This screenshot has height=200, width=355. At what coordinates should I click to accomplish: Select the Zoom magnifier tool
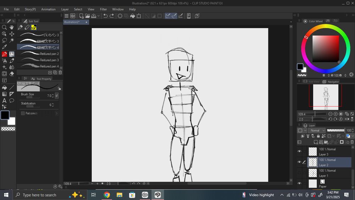(x=4, y=27)
